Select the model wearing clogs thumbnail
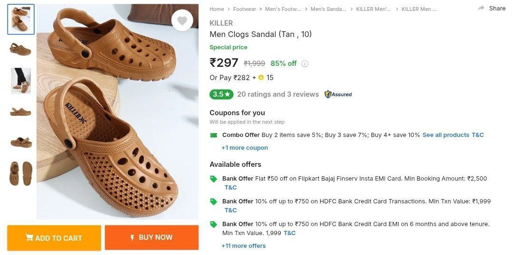Screen dimensions: 513x255 (21, 81)
